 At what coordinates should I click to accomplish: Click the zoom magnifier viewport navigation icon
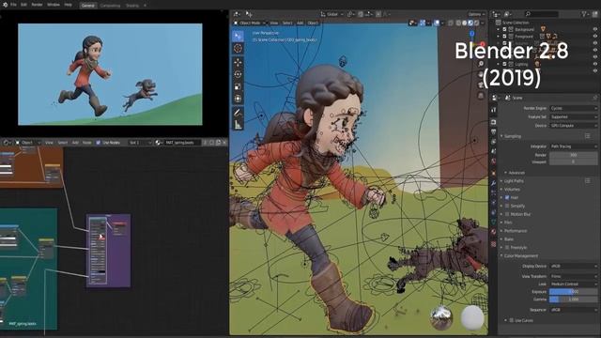(481, 64)
